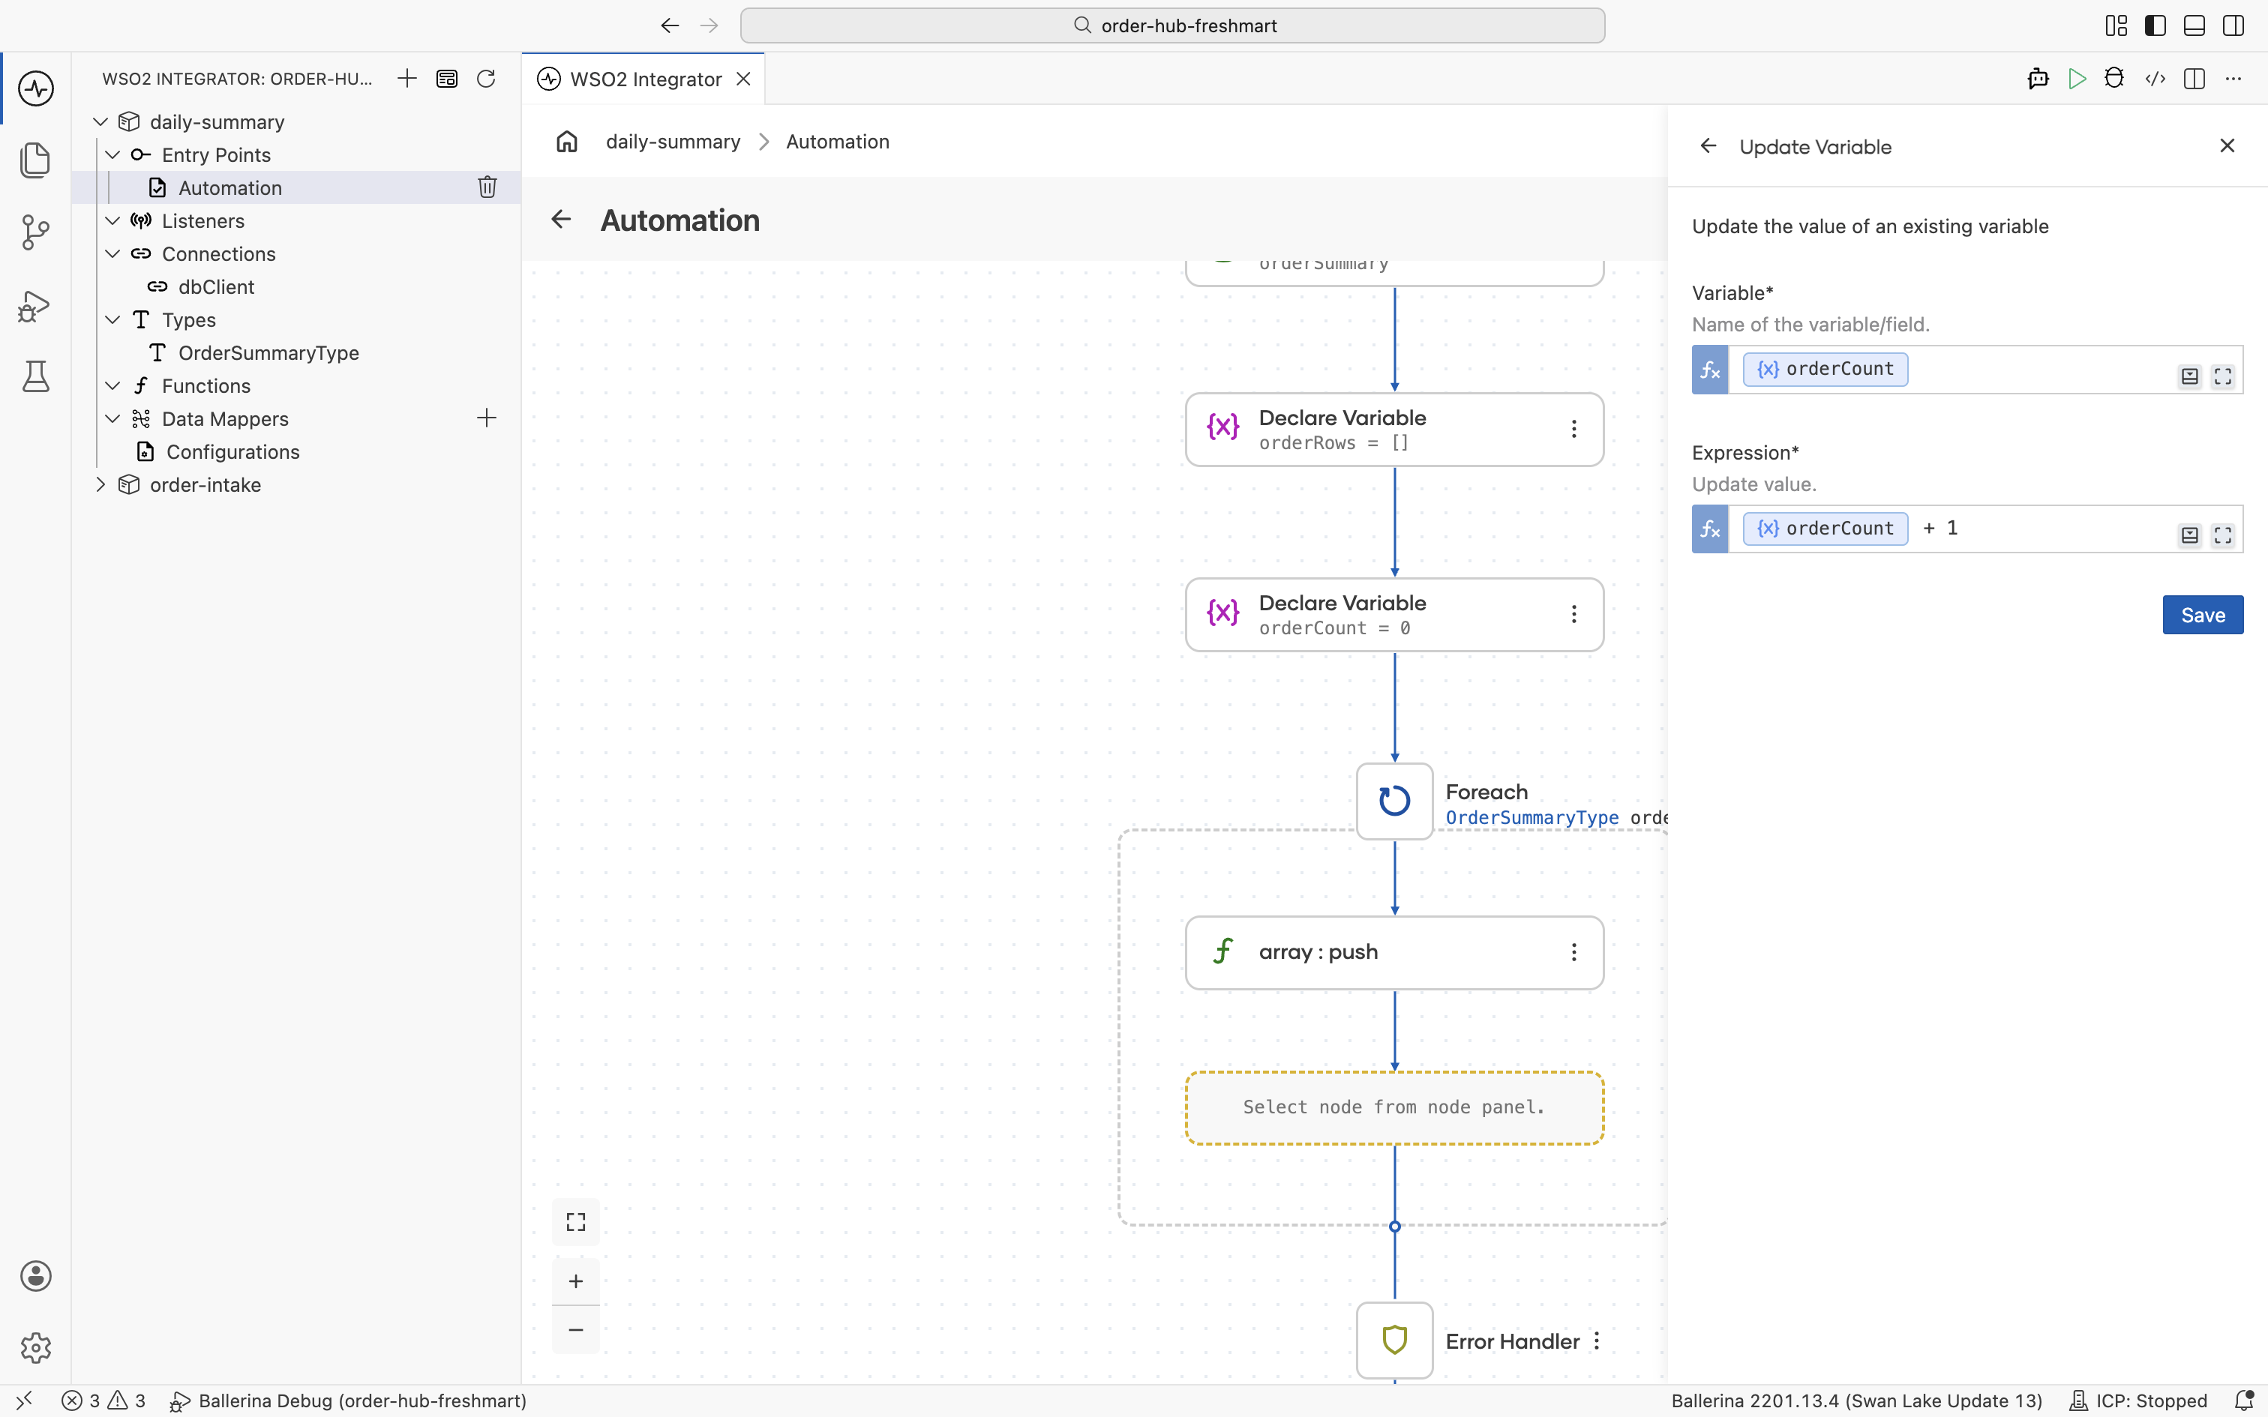This screenshot has width=2268, height=1417.
Task: Show source code with the </> icon
Action: tap(2155, 79)
